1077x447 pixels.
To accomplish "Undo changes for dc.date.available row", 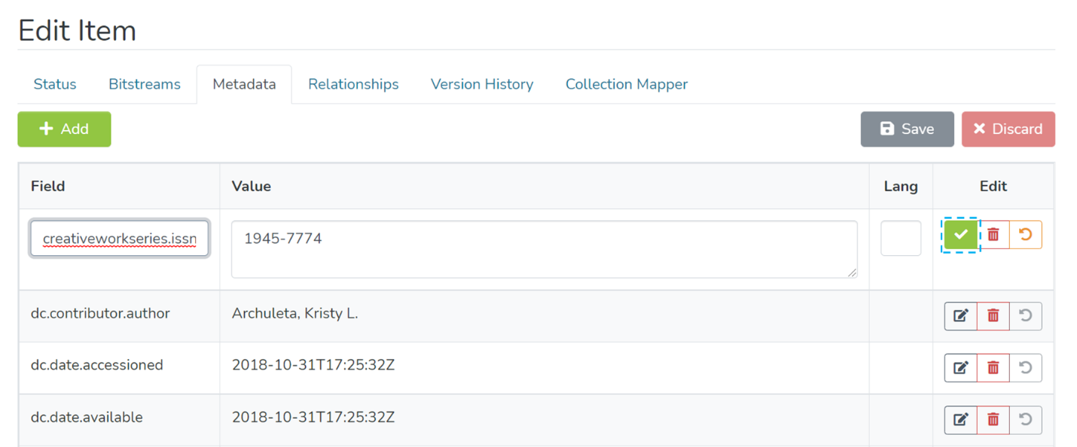I will pyautogui.click(x=1025, y=420).
